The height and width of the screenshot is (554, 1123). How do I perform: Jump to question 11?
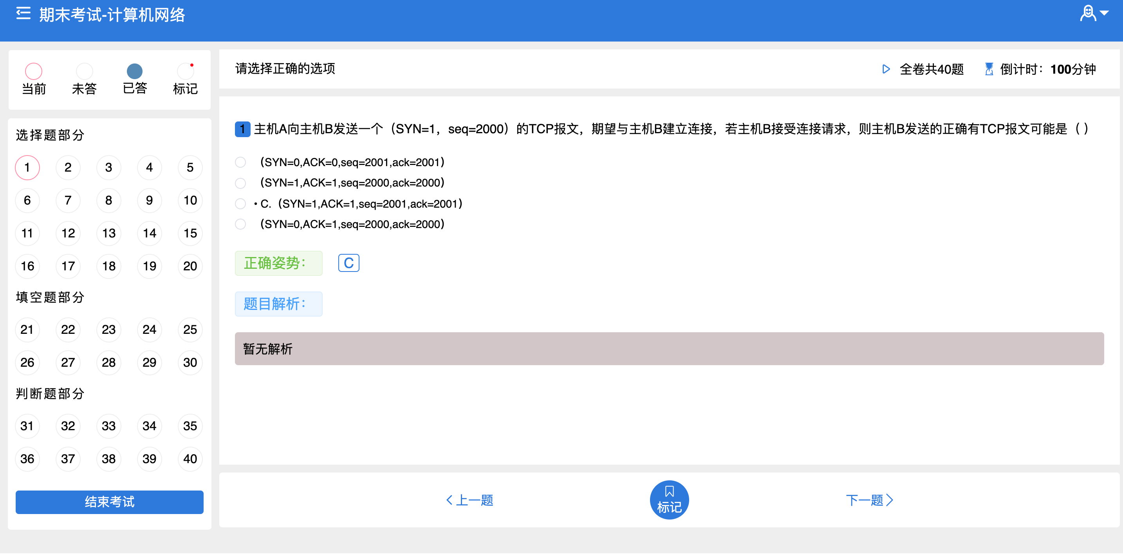tap(27, 234)
